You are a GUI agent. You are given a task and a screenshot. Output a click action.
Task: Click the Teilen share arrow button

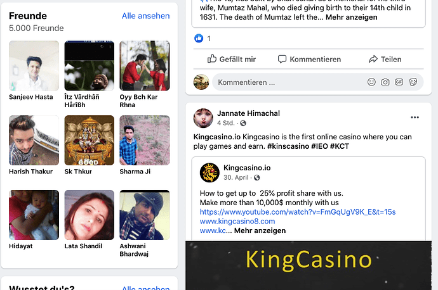385,59
